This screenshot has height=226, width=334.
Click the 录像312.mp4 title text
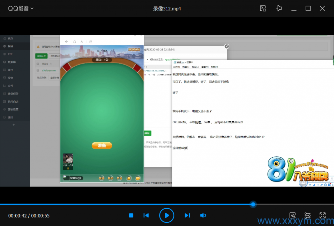pyautogui.click(x=167, y=9)
